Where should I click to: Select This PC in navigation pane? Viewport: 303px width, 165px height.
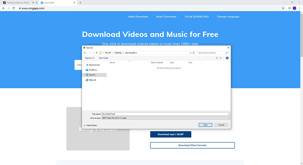click(x=94, y=75)
